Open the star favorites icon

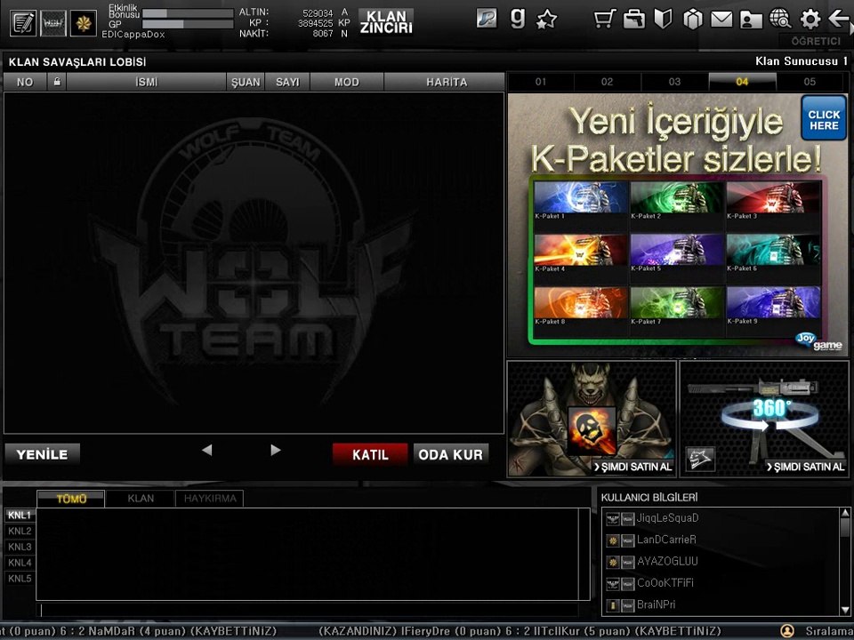click(547, 20)
